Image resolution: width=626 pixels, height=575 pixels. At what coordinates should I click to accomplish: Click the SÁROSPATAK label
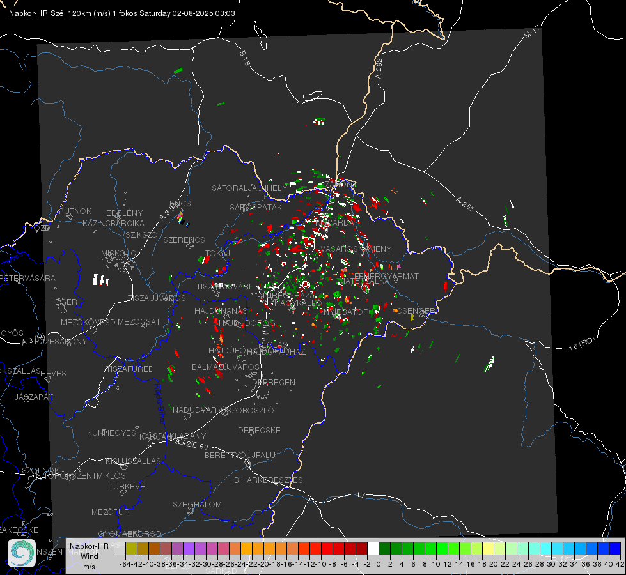click(x=256, y=207)
